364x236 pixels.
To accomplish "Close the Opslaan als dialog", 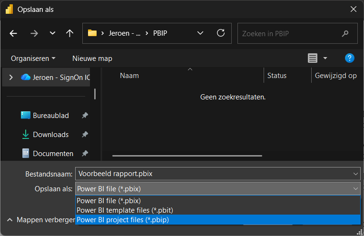I will point(354,10).
